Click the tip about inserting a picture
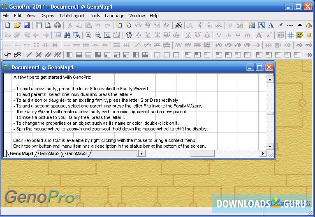 (x=69, y=117)
